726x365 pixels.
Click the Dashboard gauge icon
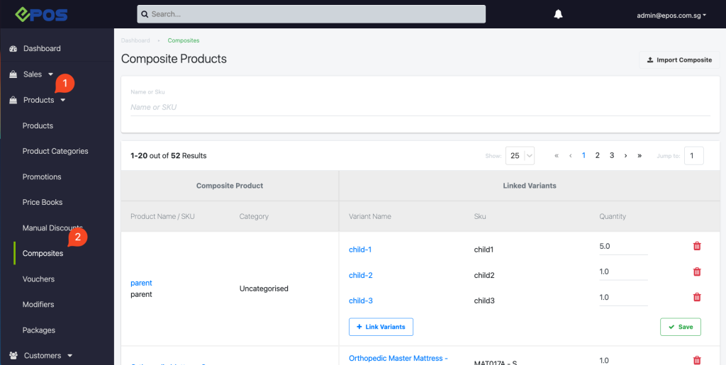pos(13,49)
